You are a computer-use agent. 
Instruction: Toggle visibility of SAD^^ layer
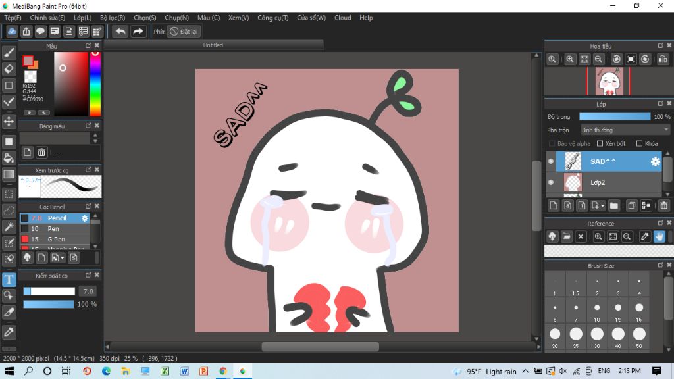551,161
